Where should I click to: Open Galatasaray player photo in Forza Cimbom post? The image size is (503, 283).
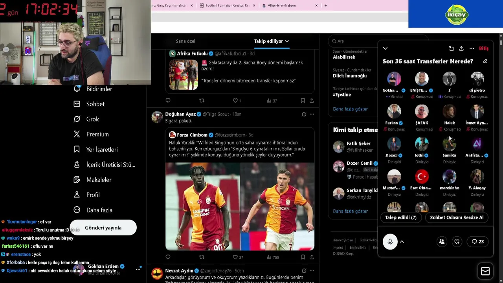(x=202, y=206)
